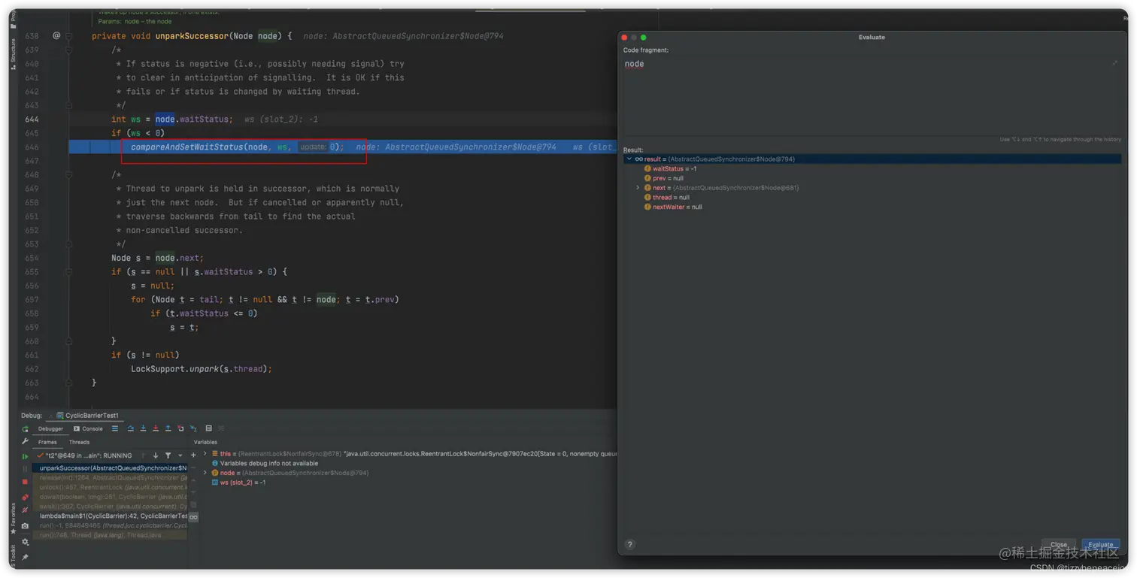Click Step Into icon

(143, 428)
